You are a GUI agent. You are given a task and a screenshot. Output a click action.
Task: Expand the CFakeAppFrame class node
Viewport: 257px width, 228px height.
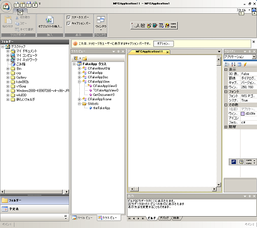click(x=79, y=99)
